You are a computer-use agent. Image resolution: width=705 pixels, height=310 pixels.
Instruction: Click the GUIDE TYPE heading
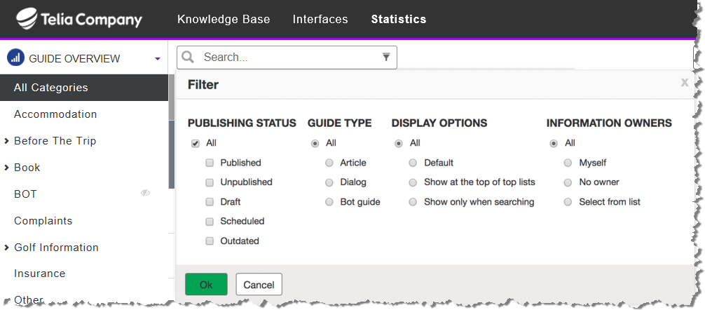point(340,123)
